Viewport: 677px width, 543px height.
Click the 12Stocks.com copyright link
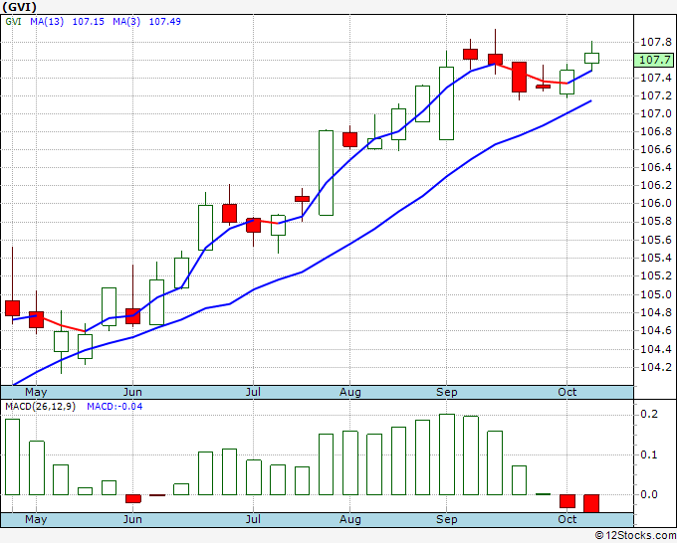pos(635,536)
